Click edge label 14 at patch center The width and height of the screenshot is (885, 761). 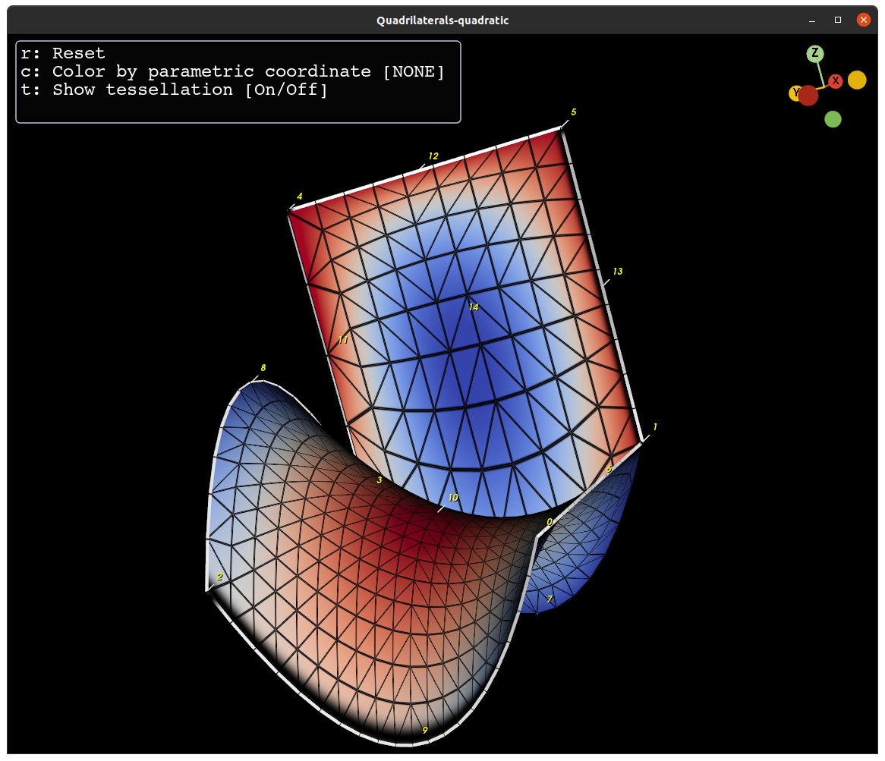click(474, 307)
